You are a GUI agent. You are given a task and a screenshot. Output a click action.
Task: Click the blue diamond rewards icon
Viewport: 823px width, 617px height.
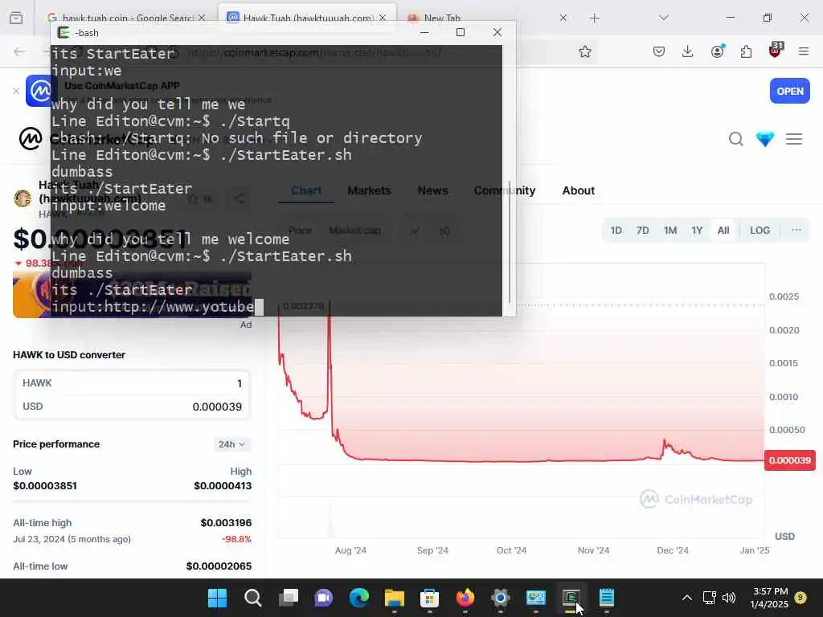tap(765, 139)
